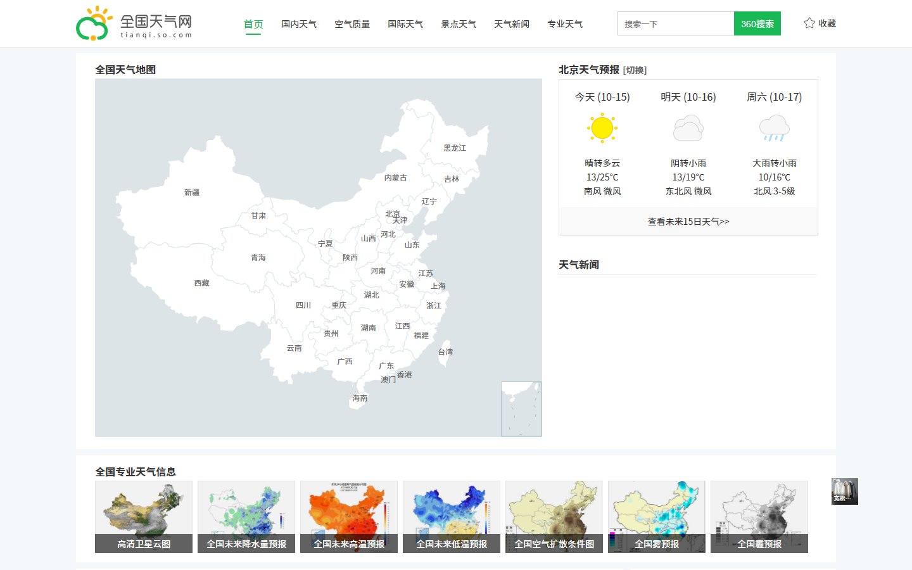This screenshot has width=912, height=570.
Task: Select 广西 on the weather map
Action: click(345, 362)
